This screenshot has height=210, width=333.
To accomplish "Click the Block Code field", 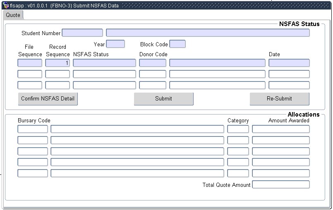I will click(x=177, y=44).
